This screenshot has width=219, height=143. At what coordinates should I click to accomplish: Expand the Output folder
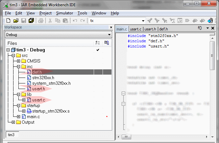pyautogui.click(x=13, y=122)
